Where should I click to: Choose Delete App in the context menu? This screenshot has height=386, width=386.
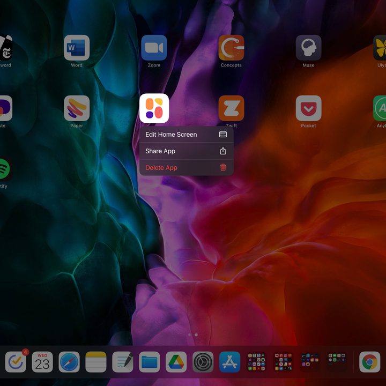(187, 168)
